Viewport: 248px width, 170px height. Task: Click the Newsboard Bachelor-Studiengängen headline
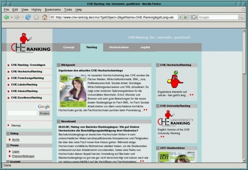click(99, 129)
